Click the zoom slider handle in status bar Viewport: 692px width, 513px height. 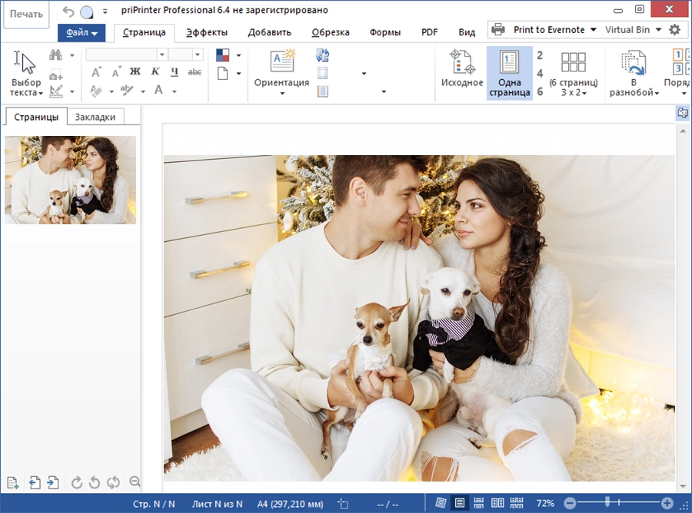(x=607, y=502)
